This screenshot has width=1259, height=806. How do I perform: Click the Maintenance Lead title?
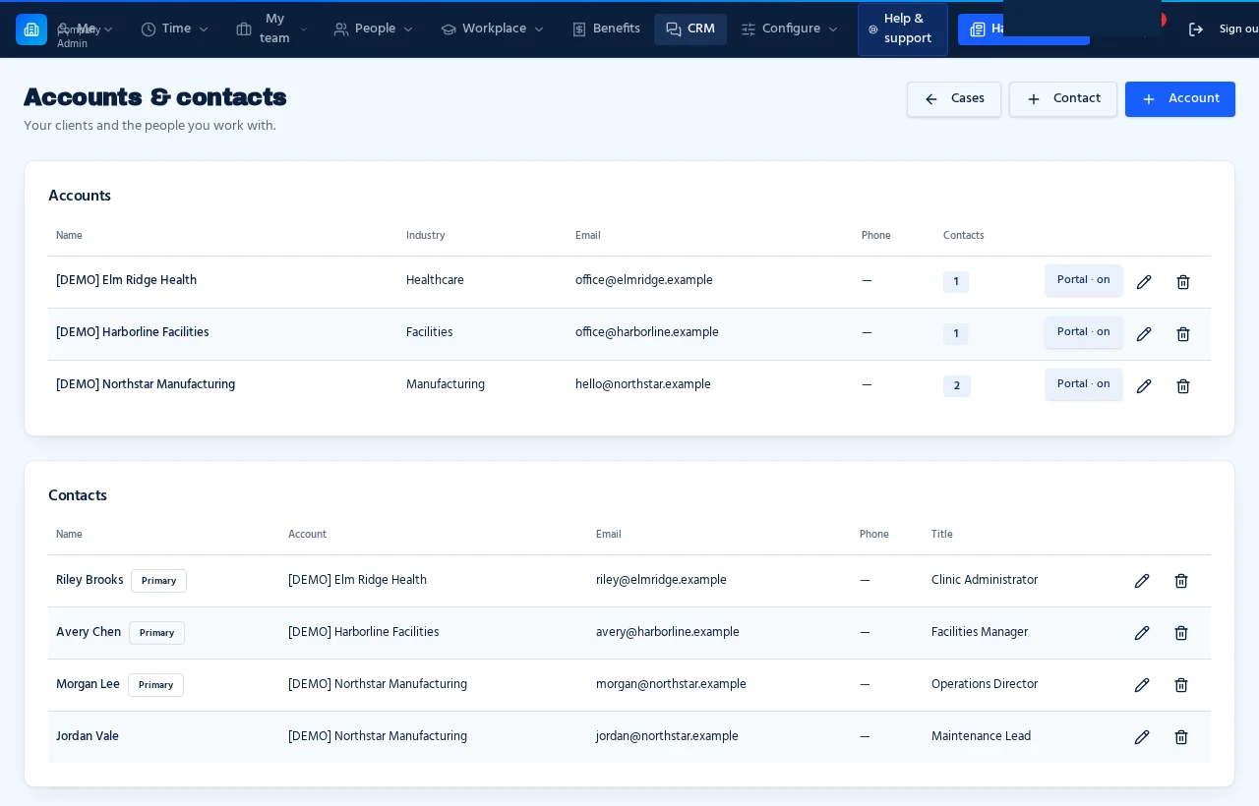tap(981, 737)
